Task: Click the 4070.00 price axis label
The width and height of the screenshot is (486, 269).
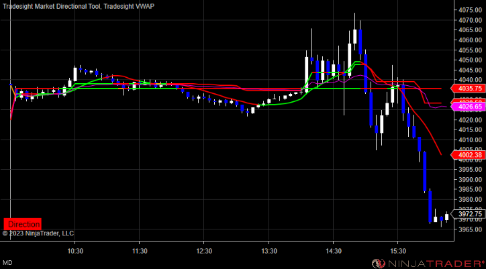Action: pyautogui.click(x=470, y=20)
